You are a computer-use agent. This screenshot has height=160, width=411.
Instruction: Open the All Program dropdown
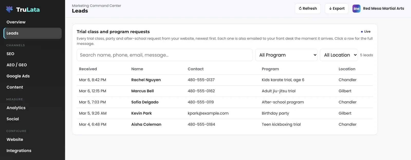point(286,55)
